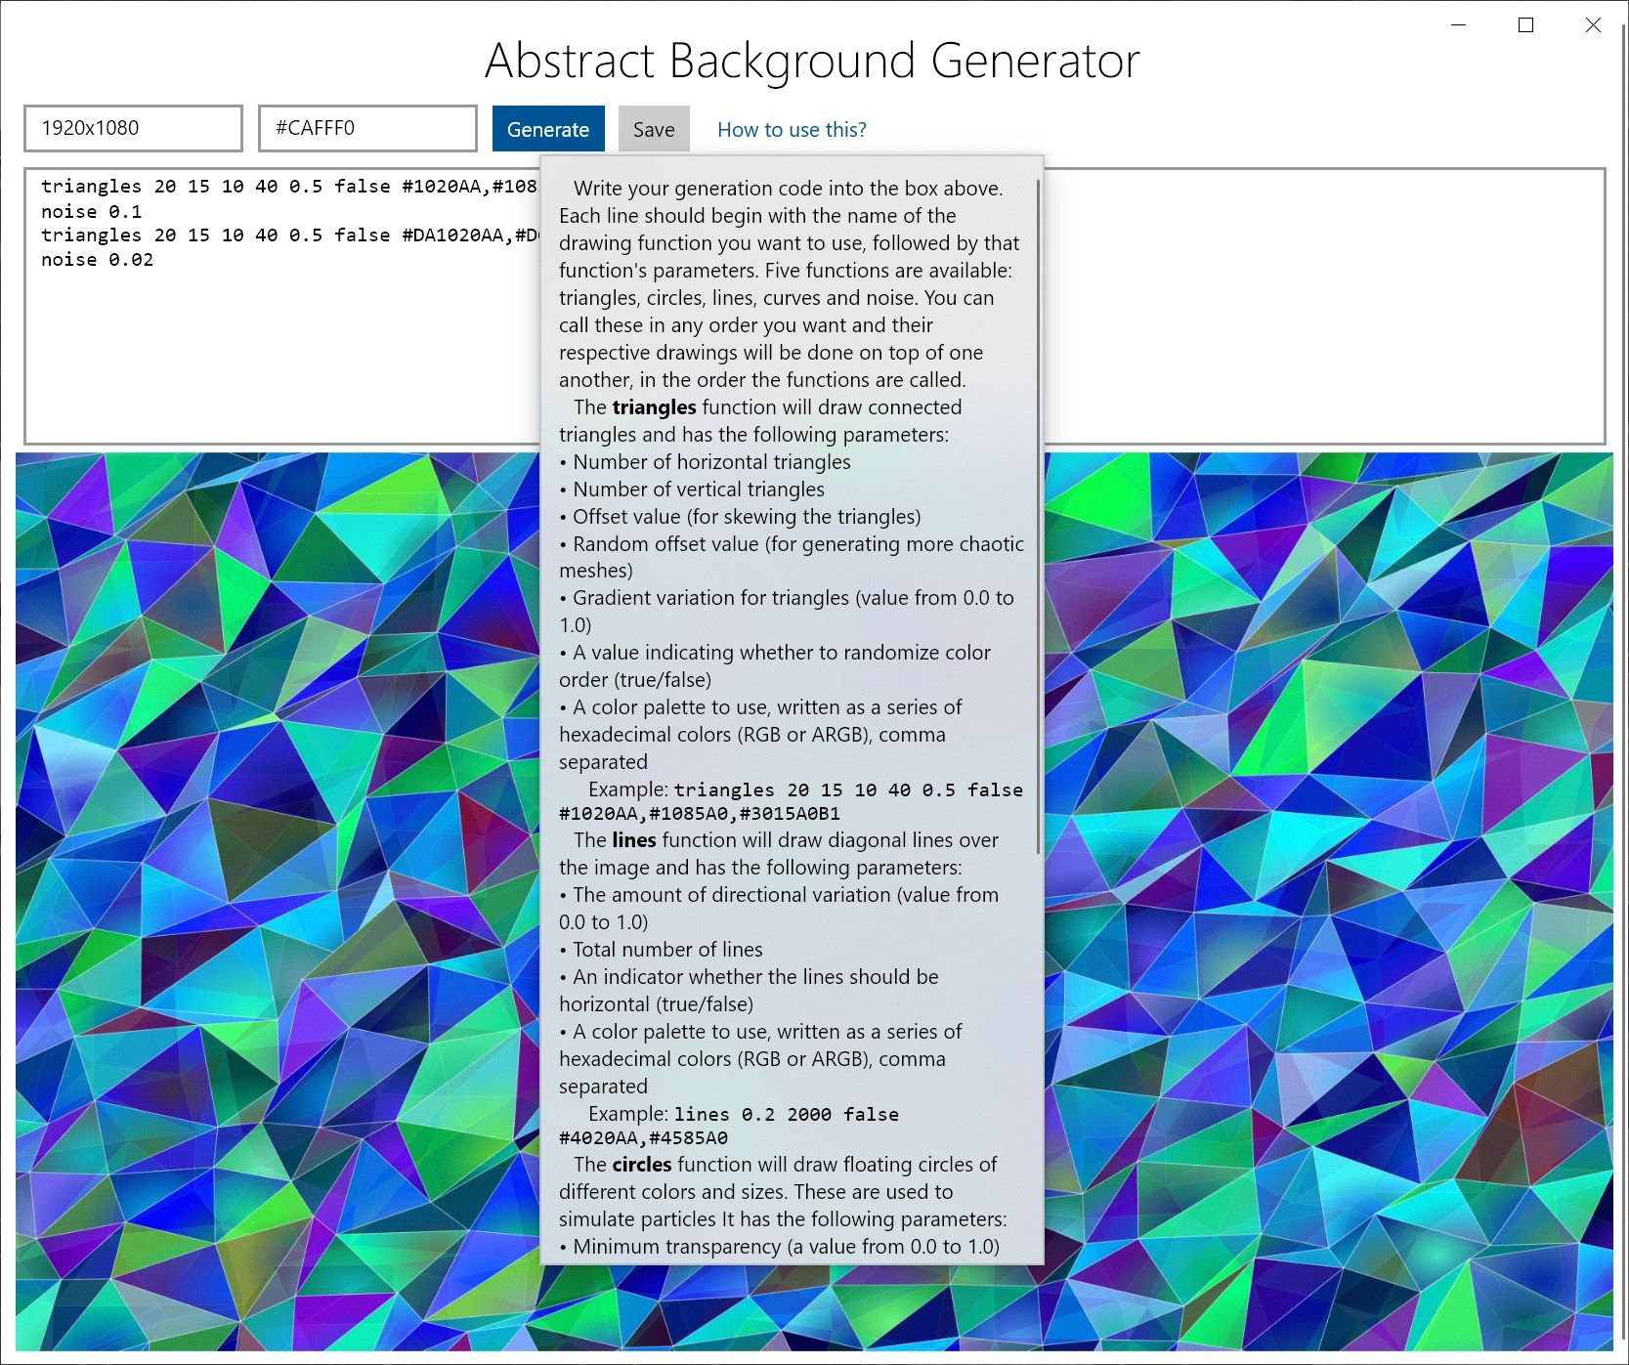Click the 'Abstract Background Generator' title
Screen dimensions: 1629x1365
click(812, 61)
